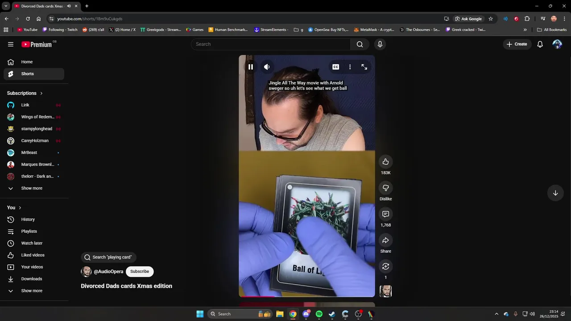Click the Share arrow icon

(386, 241)
